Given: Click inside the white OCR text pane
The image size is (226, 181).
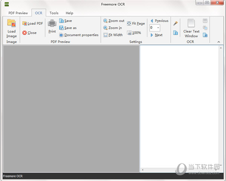Looking at the screenshot, I should click(179, 106).
